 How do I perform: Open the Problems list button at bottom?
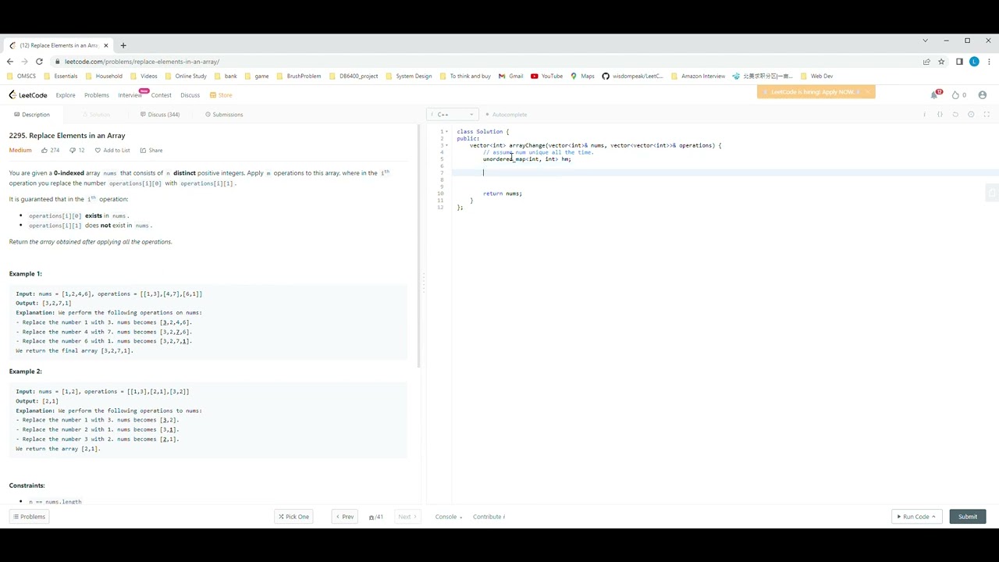pyautogui.click(x=29, y=517)
